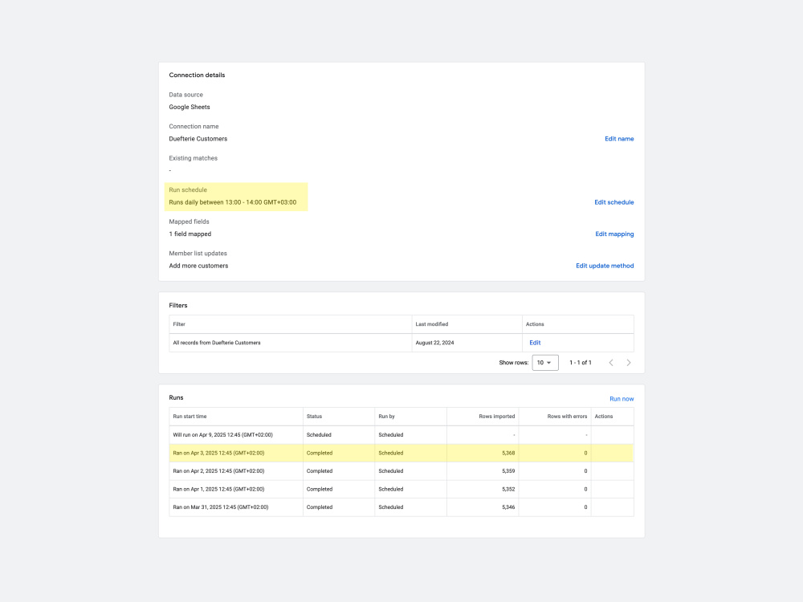Select the Ran on Apr 3, 2025 run
This screenshot has width=803, height=602.
[401, 453]
